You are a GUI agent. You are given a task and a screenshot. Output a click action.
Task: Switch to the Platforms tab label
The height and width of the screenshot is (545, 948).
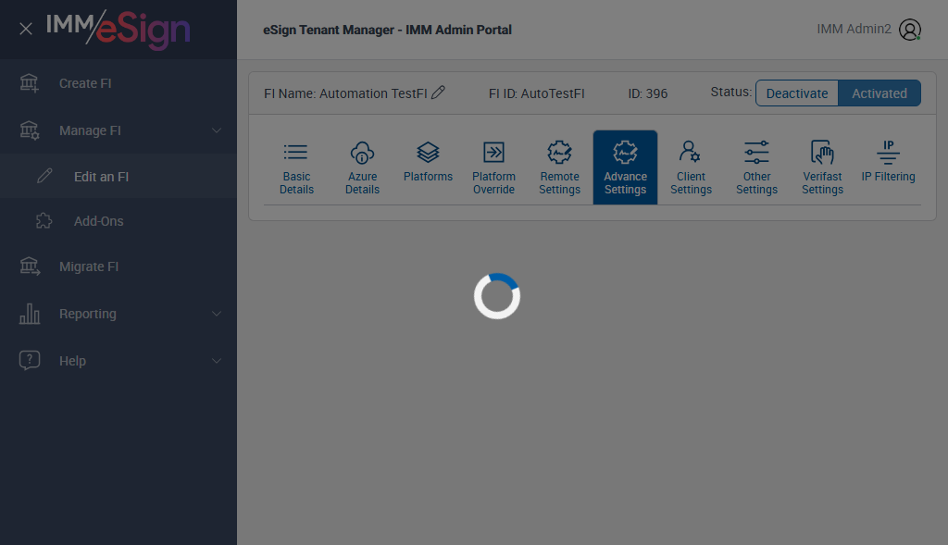[x=428, y=177]
